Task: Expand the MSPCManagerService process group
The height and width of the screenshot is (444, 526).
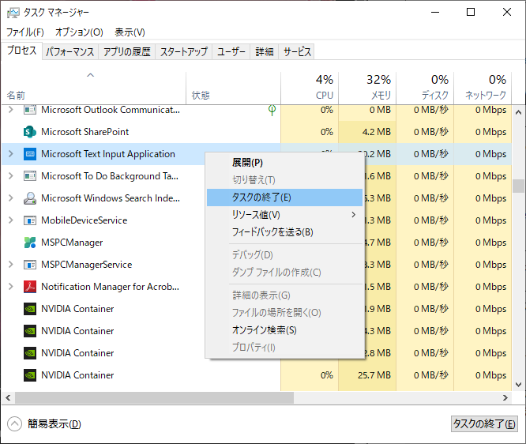Action: (x=11, y=265)
